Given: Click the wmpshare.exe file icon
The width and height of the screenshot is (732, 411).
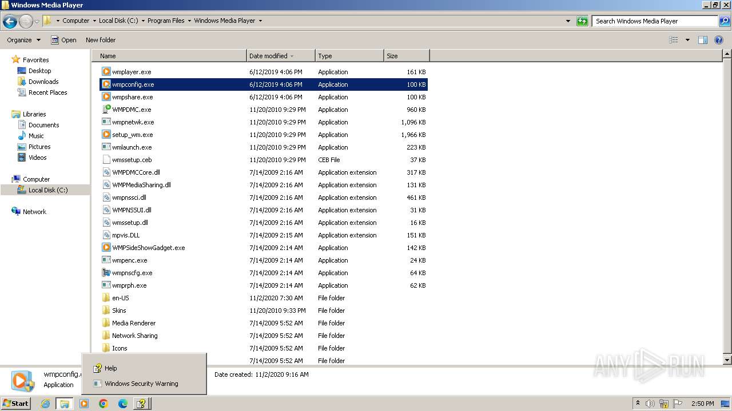Looking at the screenshot, I should click(x=106, y=97).
